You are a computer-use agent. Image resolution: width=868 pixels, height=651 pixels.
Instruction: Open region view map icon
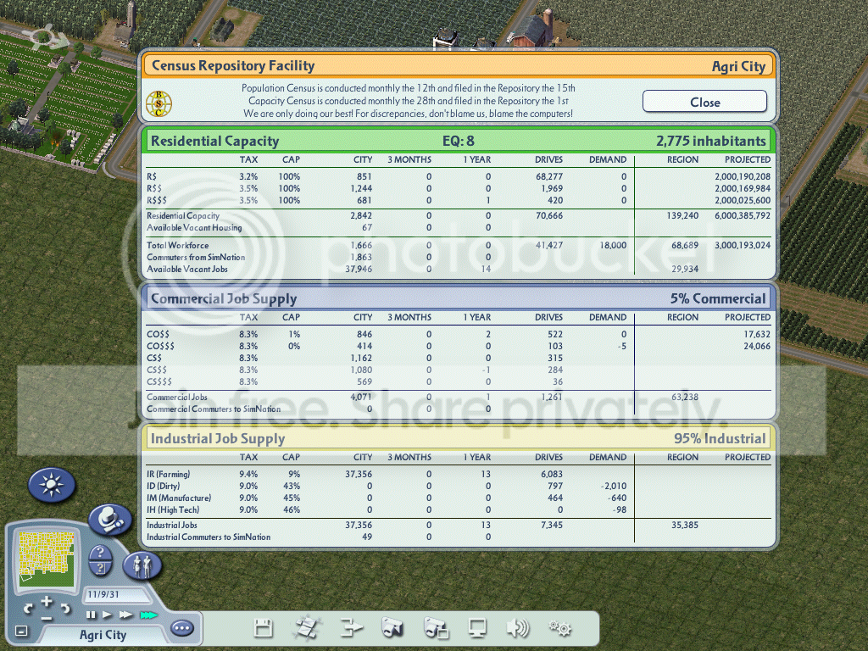tap(307, 628)
